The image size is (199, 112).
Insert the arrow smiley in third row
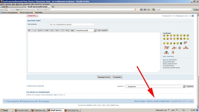tap(174, 43)
